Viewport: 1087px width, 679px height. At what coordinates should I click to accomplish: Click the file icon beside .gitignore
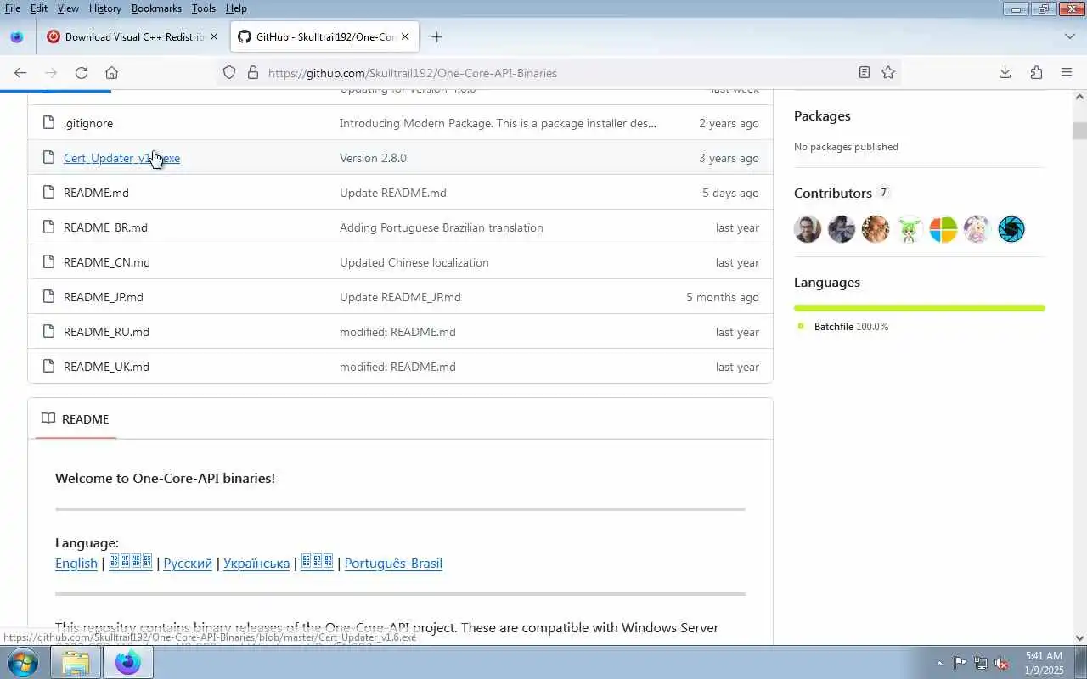(x=48, y=123)
